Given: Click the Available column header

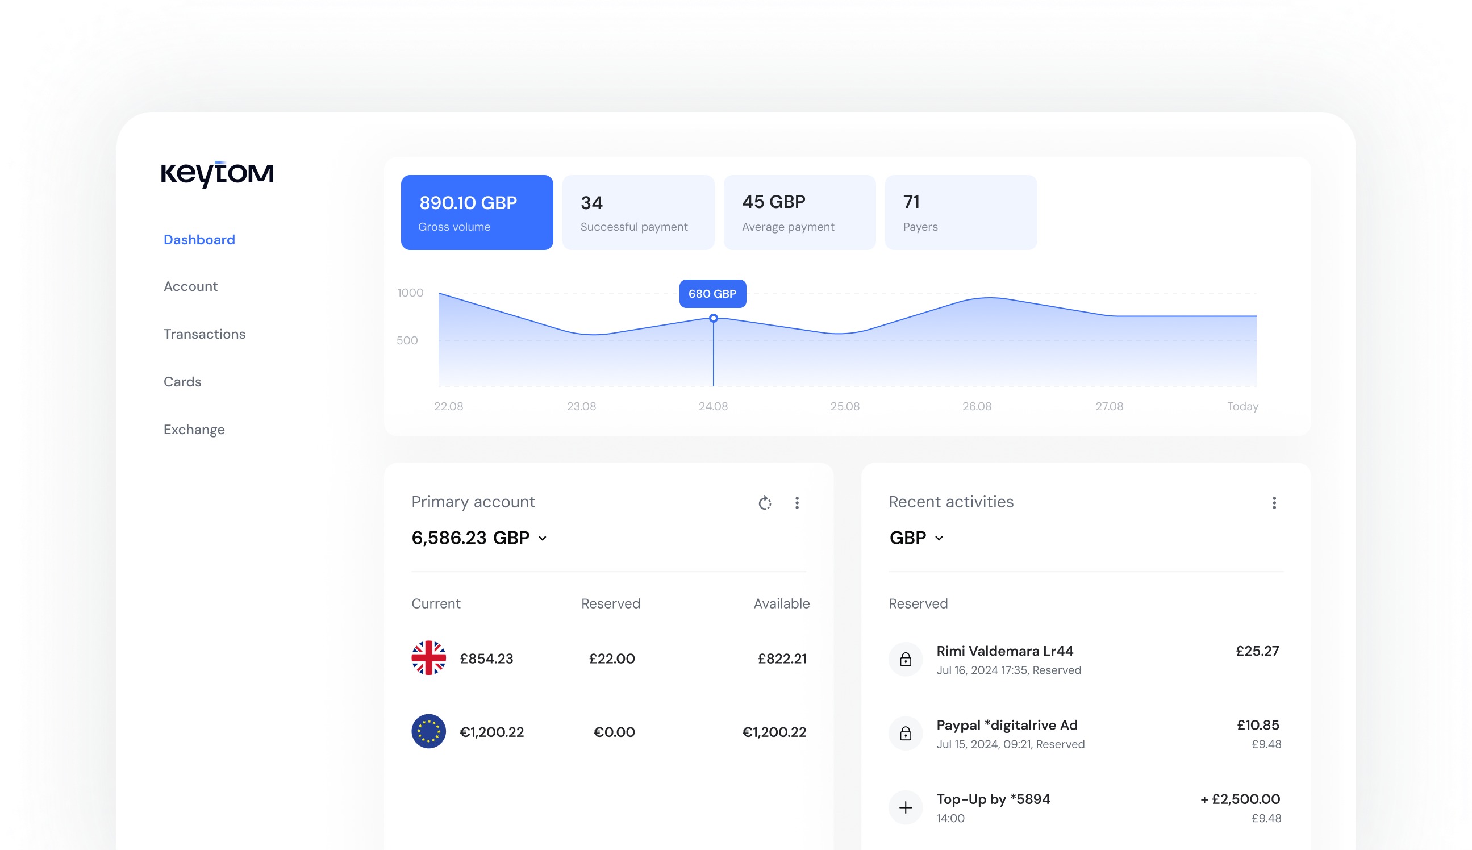Looking at the screenshot, I should click(x=781, y=603).
